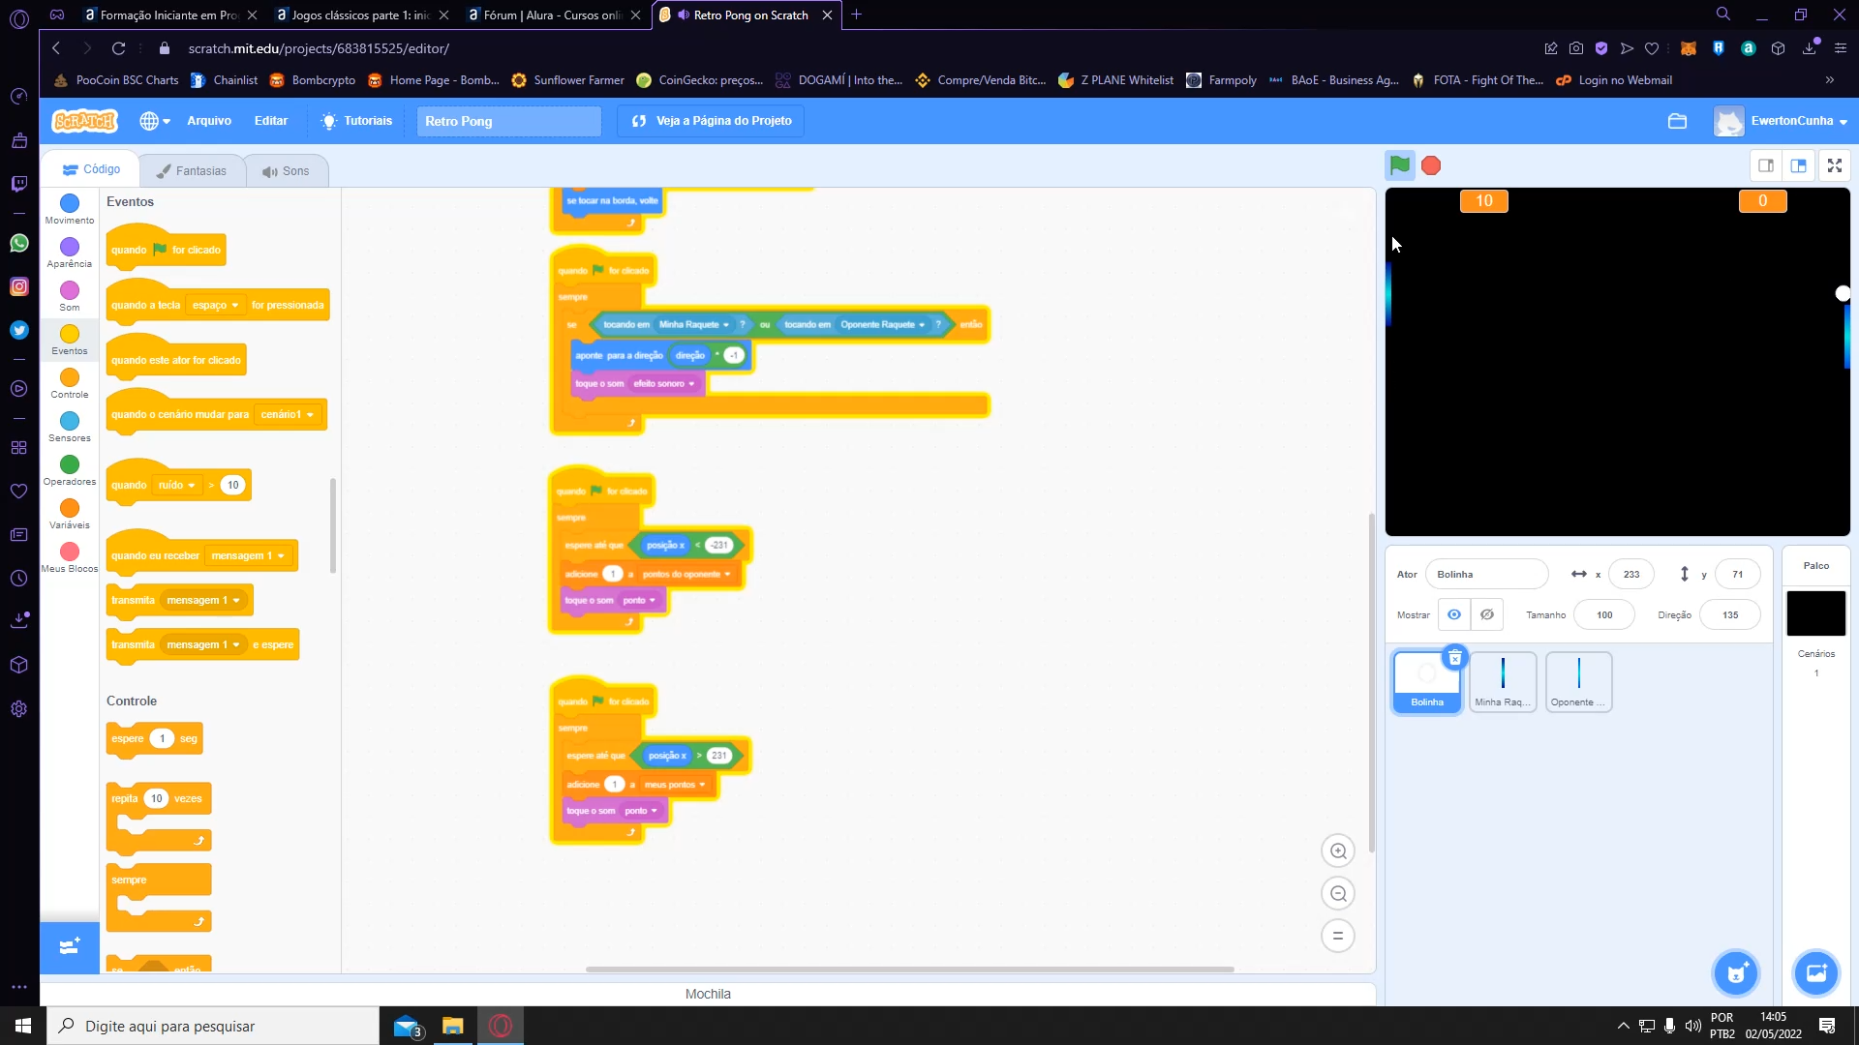Open ruído dropdown in palette block
Screen dimensions: 1859x1045
point(176,485)
